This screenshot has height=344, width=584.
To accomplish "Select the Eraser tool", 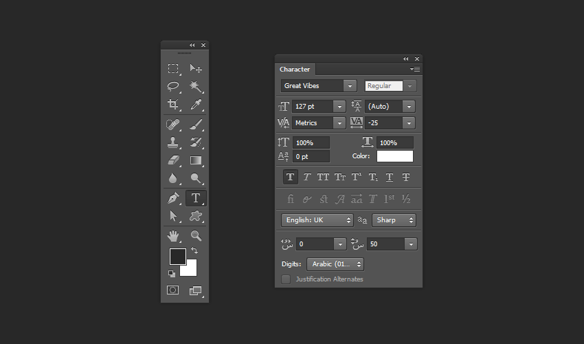I will pos(173,160).
